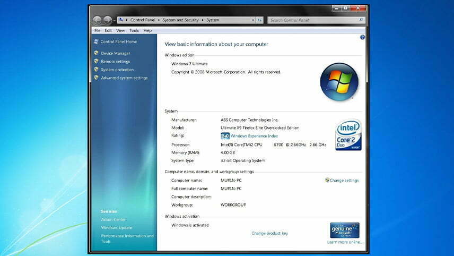Click the 'Windows 7 Ultimate' edition text
The image size is (454, 256).
189,64
